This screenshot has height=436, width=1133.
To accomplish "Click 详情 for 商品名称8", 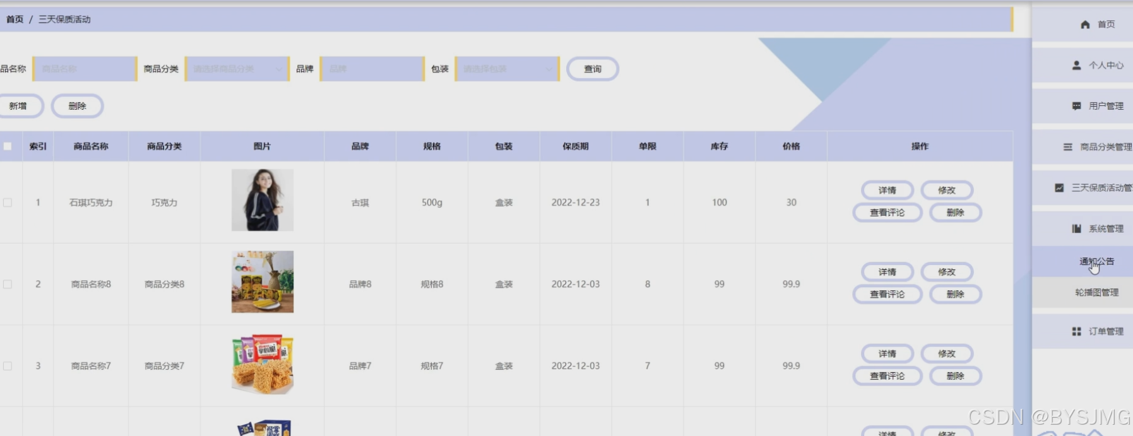I will (887, 272).
